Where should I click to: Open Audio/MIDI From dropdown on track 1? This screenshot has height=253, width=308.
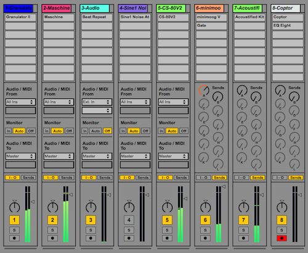point(20,102)
